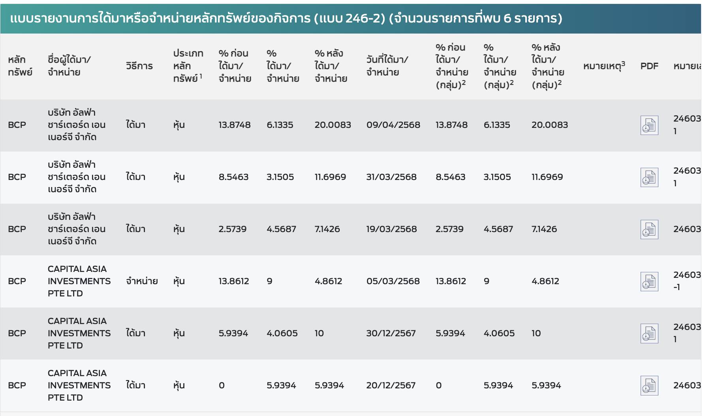Image resolution: width=703 pixels, height=416 pixels.
Task: Click the ชื่อผู้ได้มา/จำหน่าย column header
Action: pyautogui.click(x=69, y=66)
